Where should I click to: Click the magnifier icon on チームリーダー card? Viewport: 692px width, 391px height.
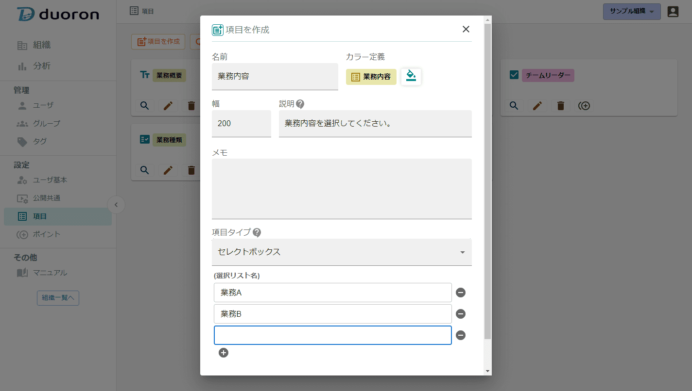[514, 105]
